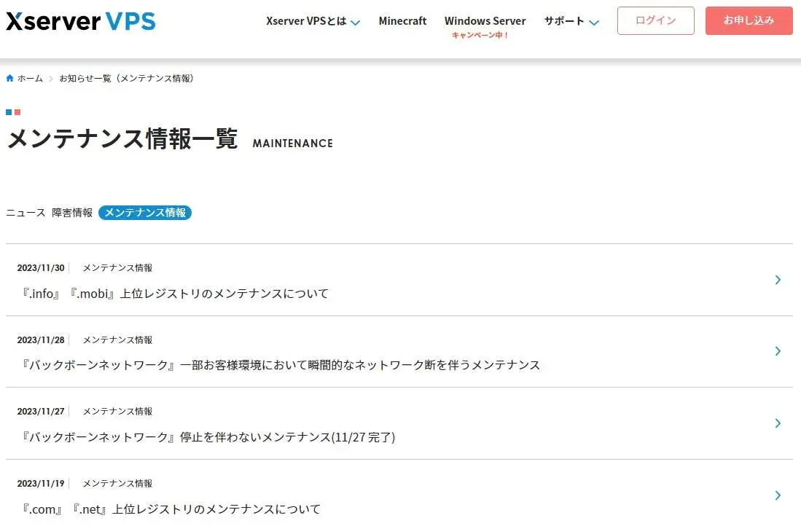The image size is (801, 526).
Task: Click メンテナンス情報 label beside 2023/11/28
Action: [x=117, y=339]
